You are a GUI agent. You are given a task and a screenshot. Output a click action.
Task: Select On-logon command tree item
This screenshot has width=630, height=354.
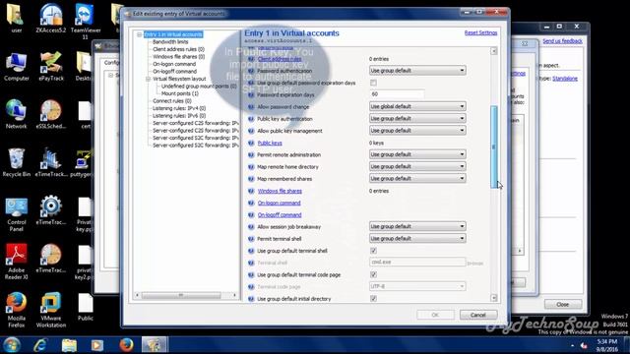click(x=174, y=64)
